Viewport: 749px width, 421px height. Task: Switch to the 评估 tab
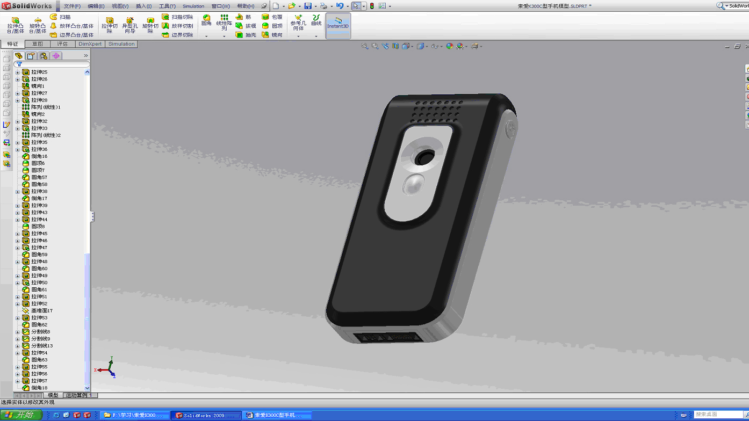(x=62, y=44)
